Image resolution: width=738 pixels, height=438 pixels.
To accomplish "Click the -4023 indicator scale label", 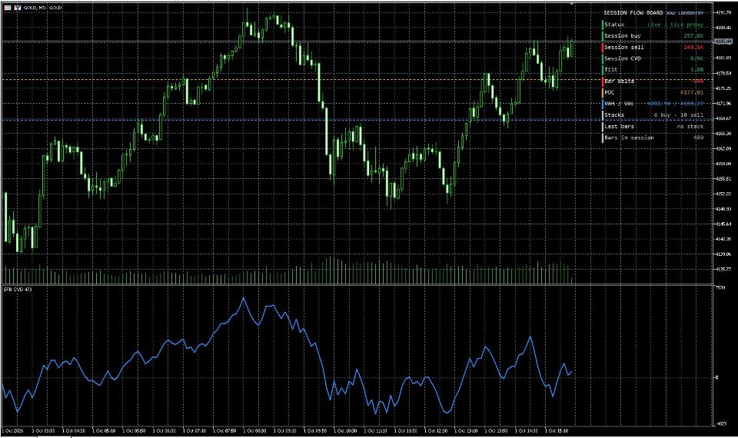I will [x=720, y=423].
